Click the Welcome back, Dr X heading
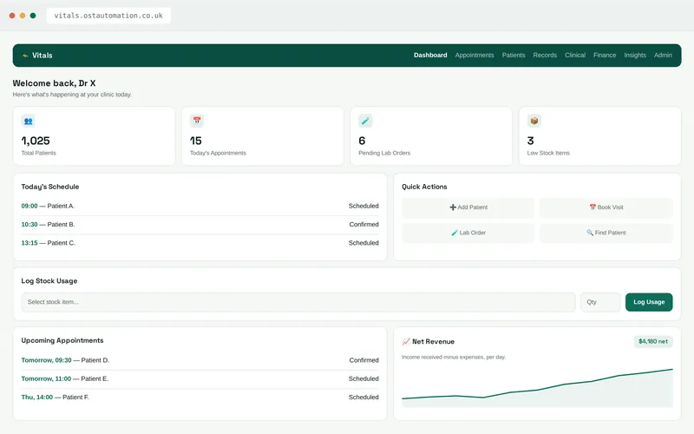The height and width of the screenshot is (434, 694). (x=54, y=83)
